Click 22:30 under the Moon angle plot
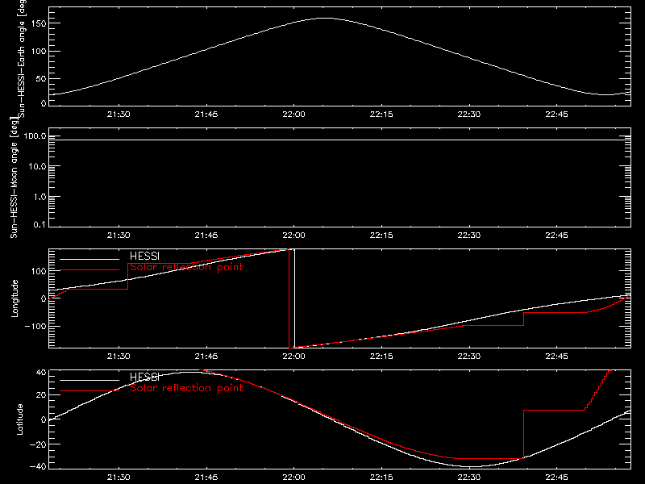This screenshot has width=645, height=484. click(469, 236)
